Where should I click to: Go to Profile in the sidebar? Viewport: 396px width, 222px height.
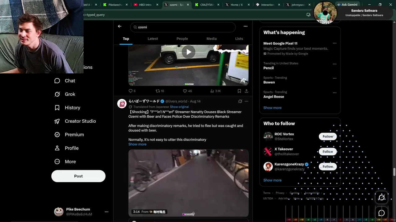[67, 148]
